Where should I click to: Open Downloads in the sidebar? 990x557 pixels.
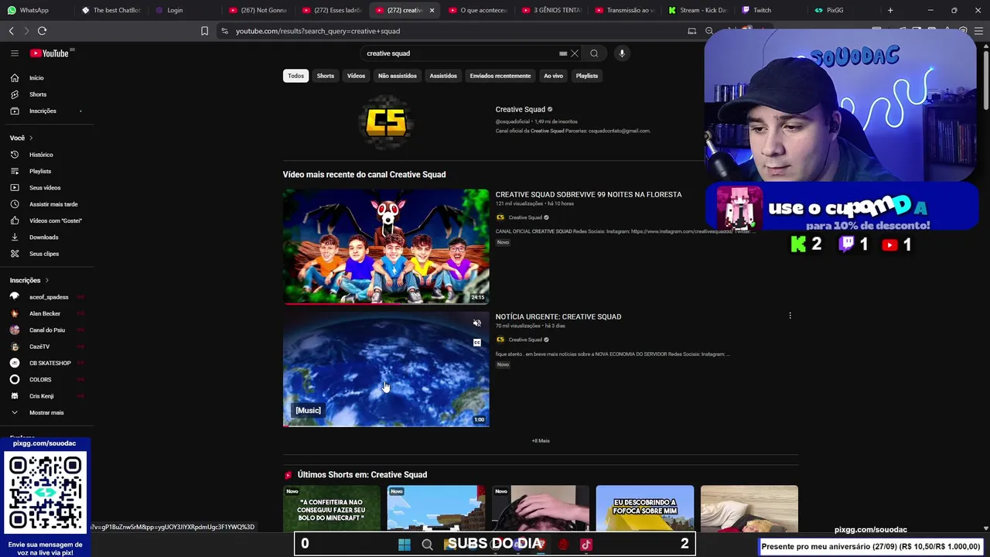coord(43,237)
